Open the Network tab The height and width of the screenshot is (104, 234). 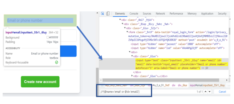[160, 13]
